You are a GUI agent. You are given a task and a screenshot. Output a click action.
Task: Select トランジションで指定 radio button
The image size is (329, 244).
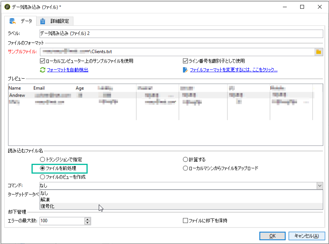coord(42,160)
